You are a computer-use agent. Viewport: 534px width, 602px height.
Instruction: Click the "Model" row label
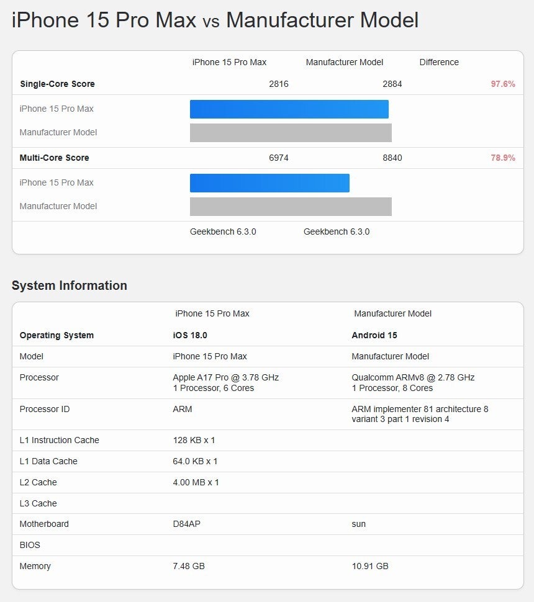[x=32, y=356]
